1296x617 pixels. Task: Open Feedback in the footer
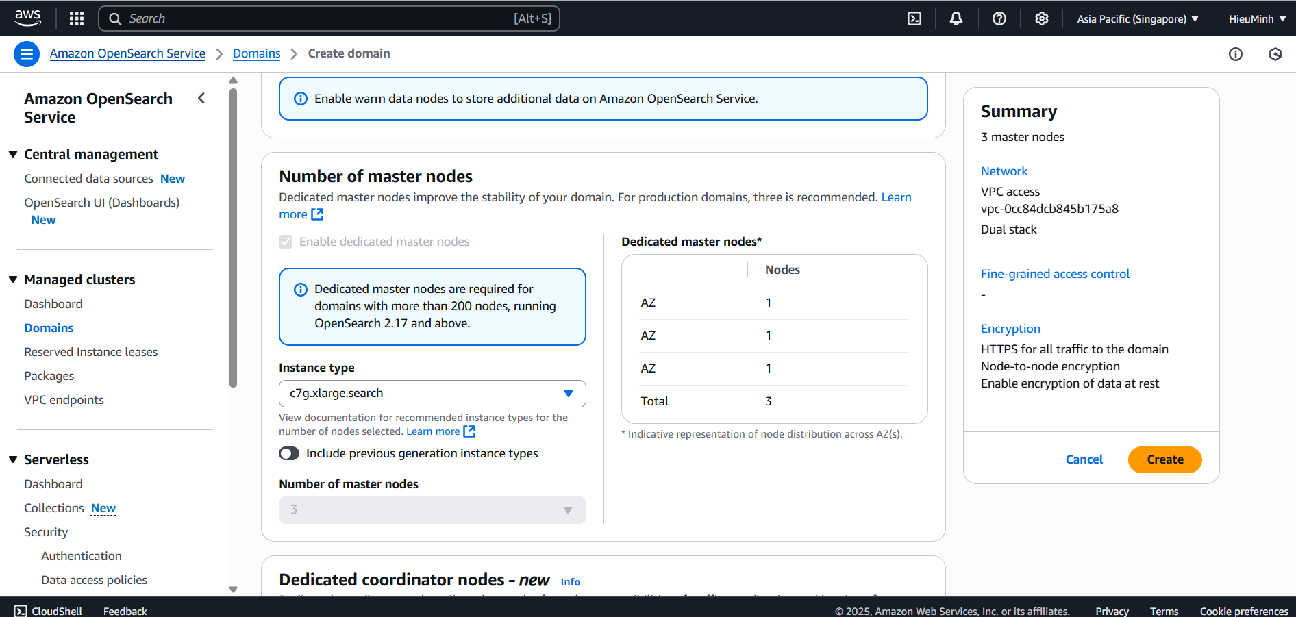125,611
